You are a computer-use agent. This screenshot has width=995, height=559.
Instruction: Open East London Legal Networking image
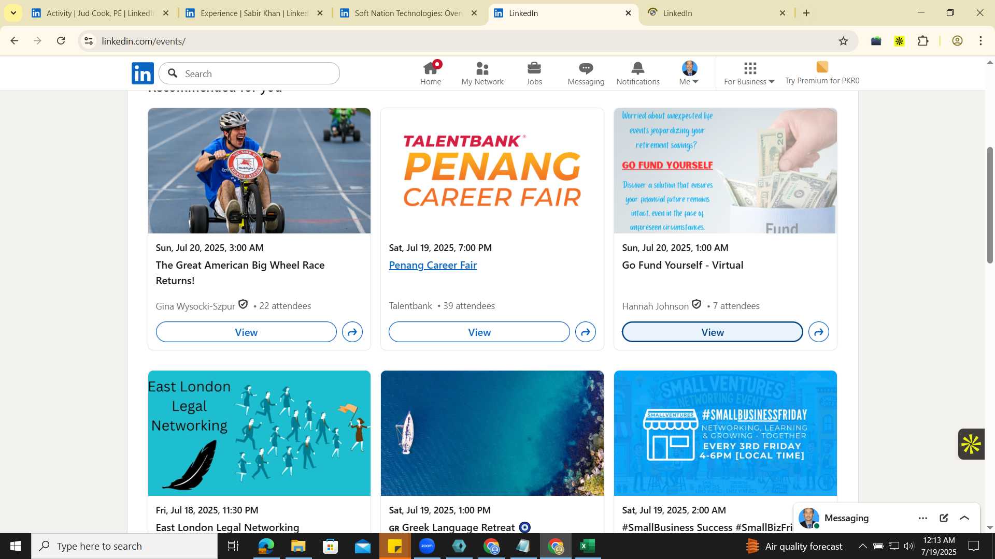tap(259, 433)
